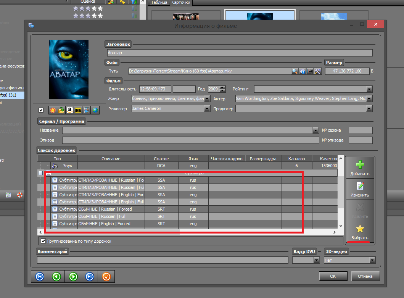This screenshot has height=298, width=404.
Task: Collapse the Субтитры group in track list
Action: click(40, 173)
